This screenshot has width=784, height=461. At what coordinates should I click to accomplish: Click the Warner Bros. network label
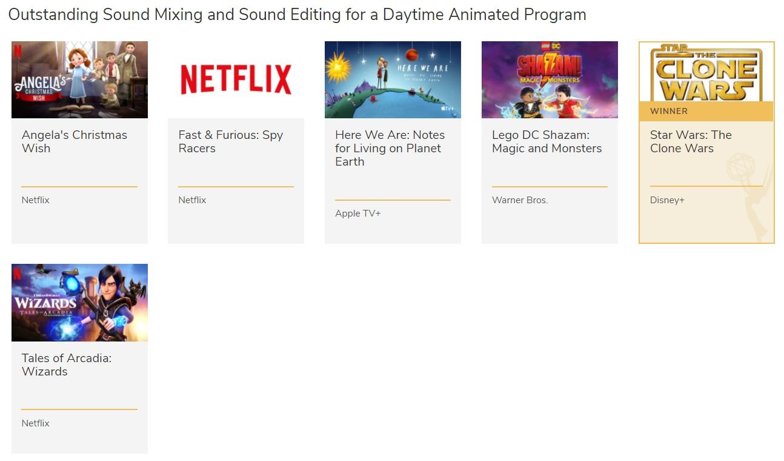[x=520, y=200]
